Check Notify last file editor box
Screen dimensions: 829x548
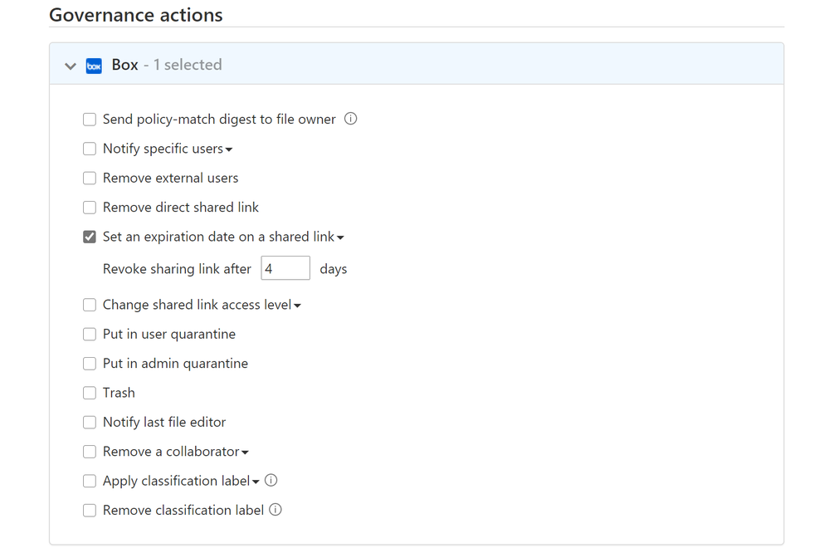90,422
